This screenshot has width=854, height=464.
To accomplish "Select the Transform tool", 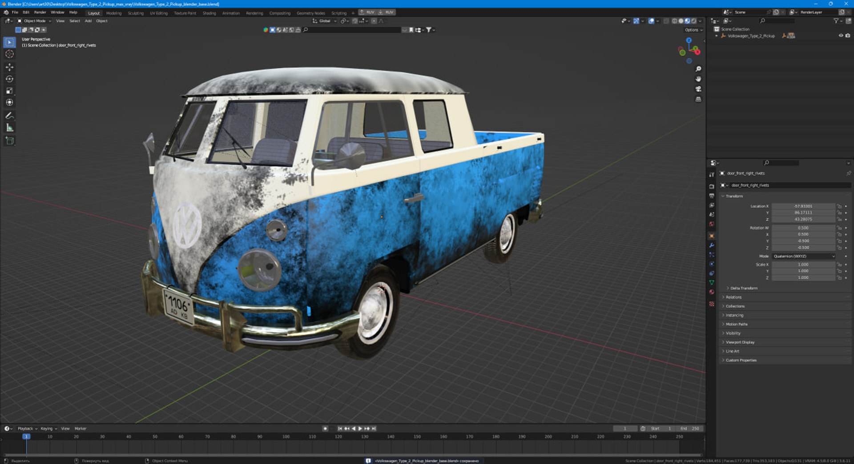I will click(x=9, y=102).
